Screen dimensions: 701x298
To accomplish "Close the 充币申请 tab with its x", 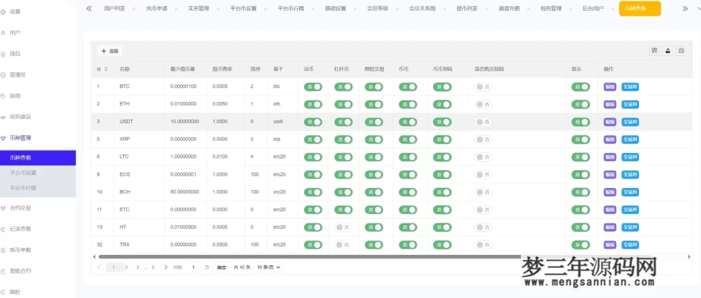I will [x=176, y=9].
